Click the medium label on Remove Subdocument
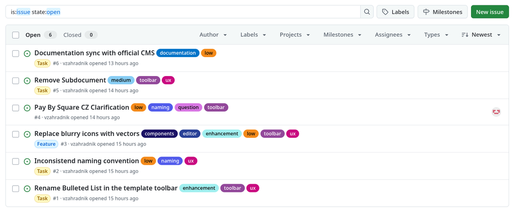Image resolution: width=513 pixels, height=212 pixels. click(121, 80)
